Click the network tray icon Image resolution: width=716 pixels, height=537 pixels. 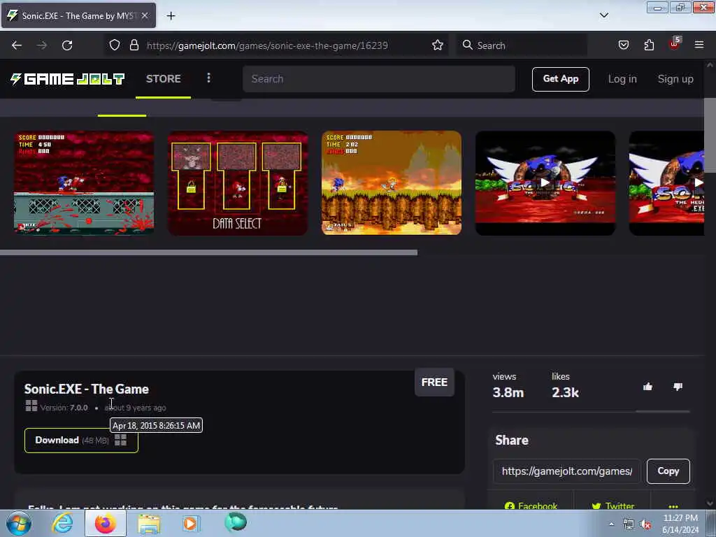(x=629, y=524)
